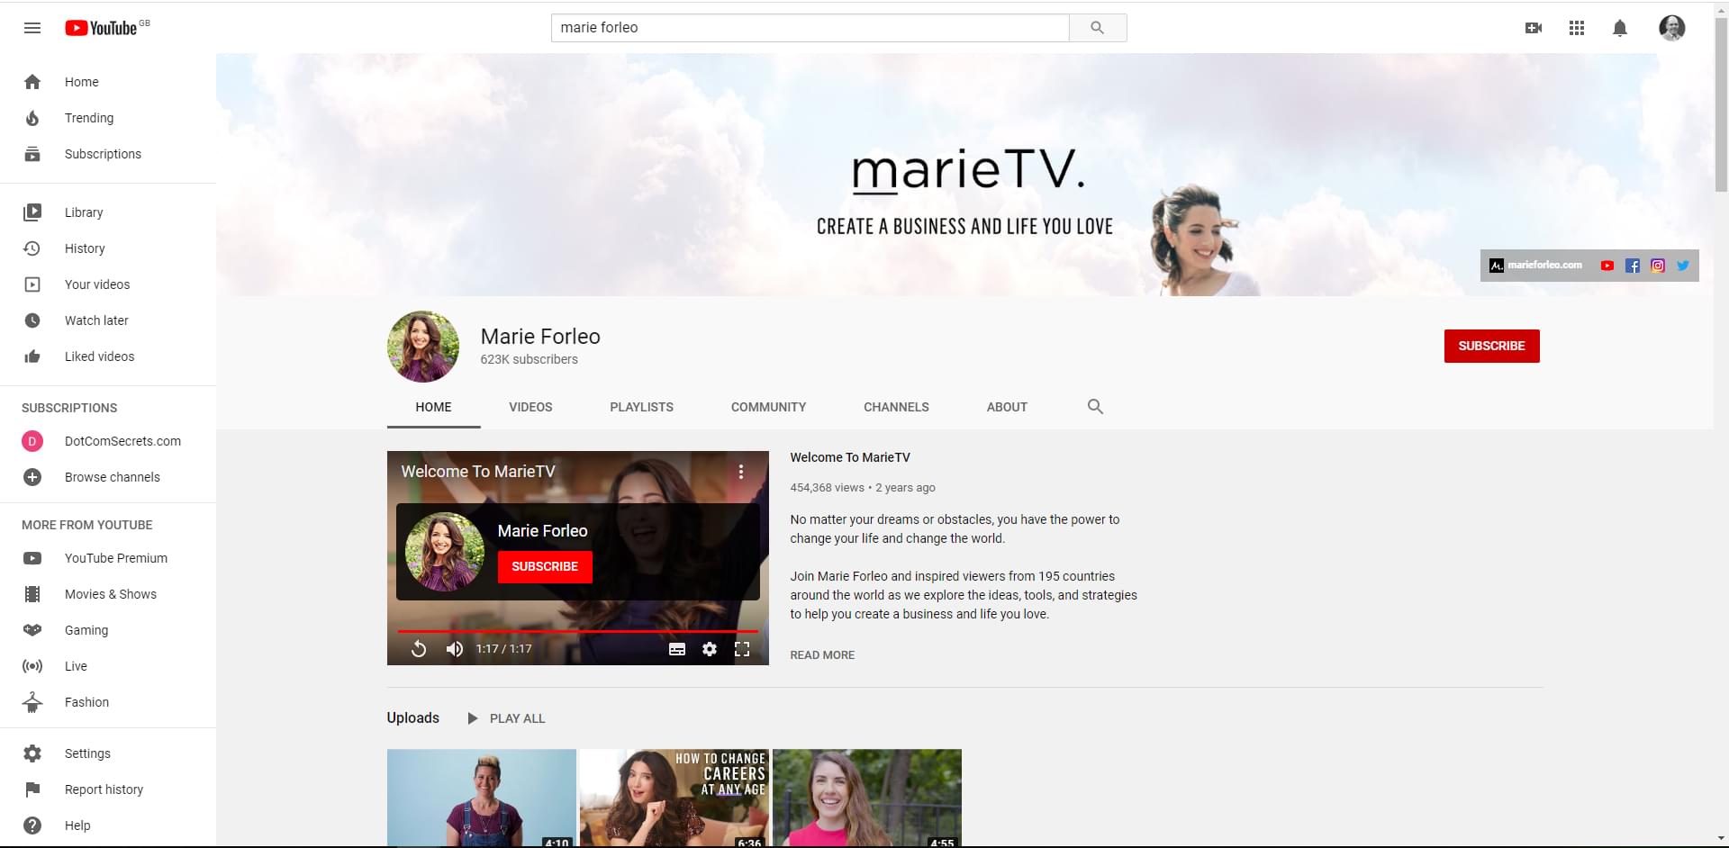Click the search field containing marie forleo

coord(809,28)
